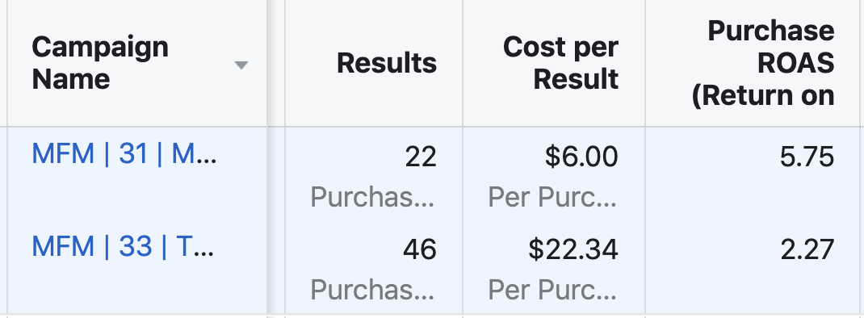Open the MFM | 33 campaign link
The image size is (864, 318).
click(122, 246)
